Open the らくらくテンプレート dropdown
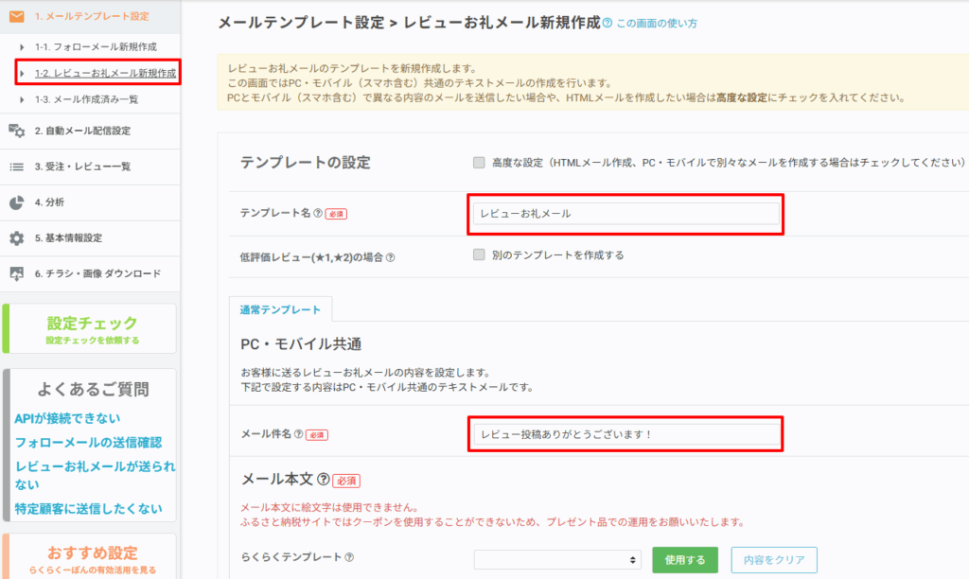The width and height of the screenshot is (969, 579). [556, 560]
